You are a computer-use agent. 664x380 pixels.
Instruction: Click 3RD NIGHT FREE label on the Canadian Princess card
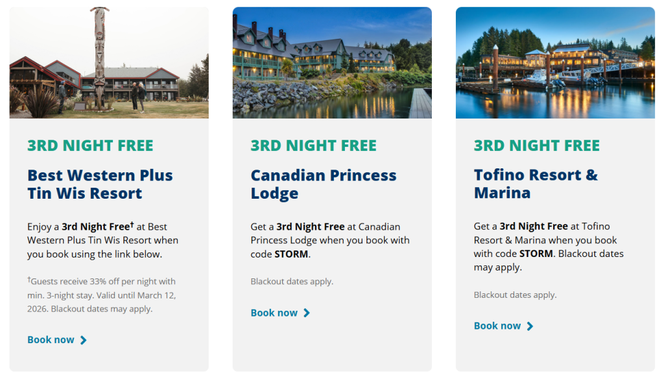(x=313, y=146)
